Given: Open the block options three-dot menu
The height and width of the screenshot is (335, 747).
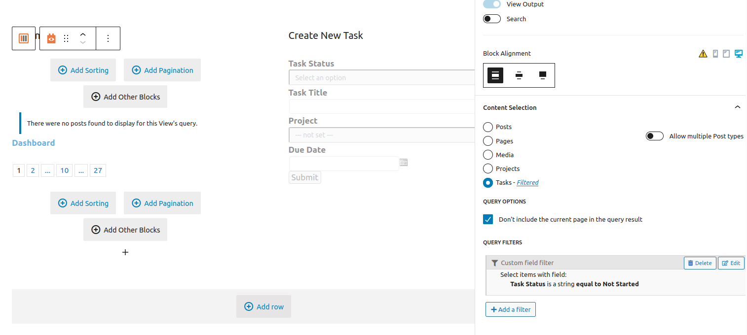Looking at the screenshot, I should click(108, 38).
